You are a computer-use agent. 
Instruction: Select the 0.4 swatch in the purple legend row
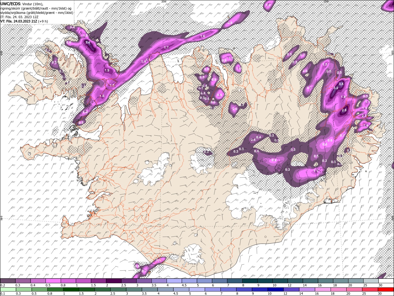point(38,281)
